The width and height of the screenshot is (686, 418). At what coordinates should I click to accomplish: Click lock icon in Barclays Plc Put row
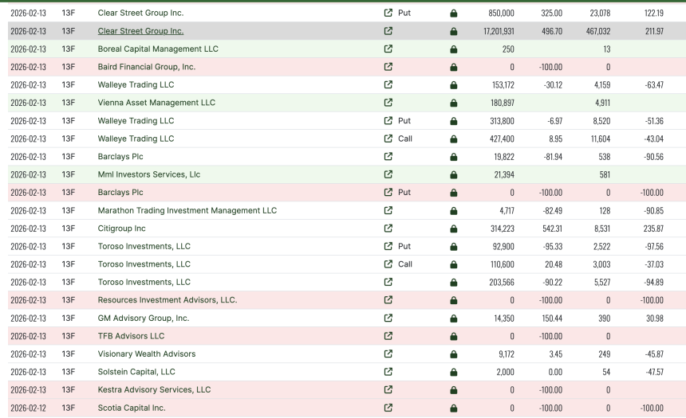(454, 193)
